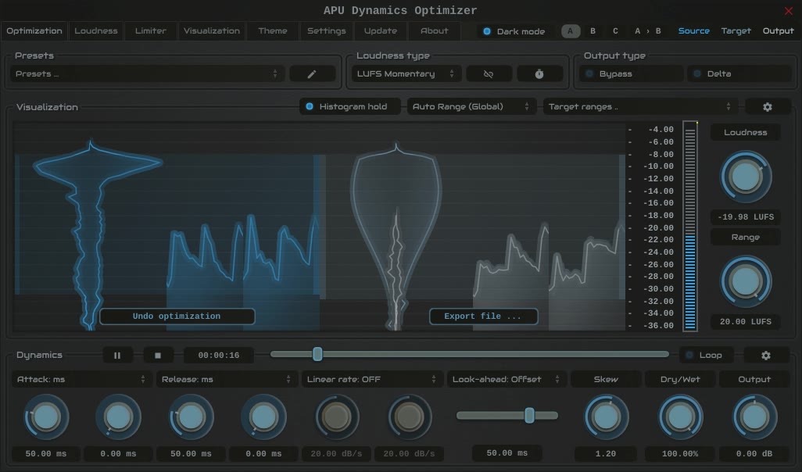Open Linear rate: OFF dropdown

coord(372,380)
